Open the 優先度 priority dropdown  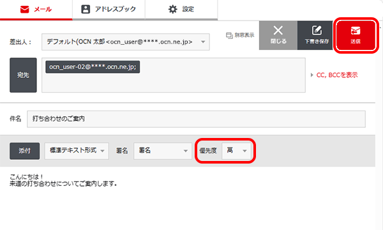point(236,151)
